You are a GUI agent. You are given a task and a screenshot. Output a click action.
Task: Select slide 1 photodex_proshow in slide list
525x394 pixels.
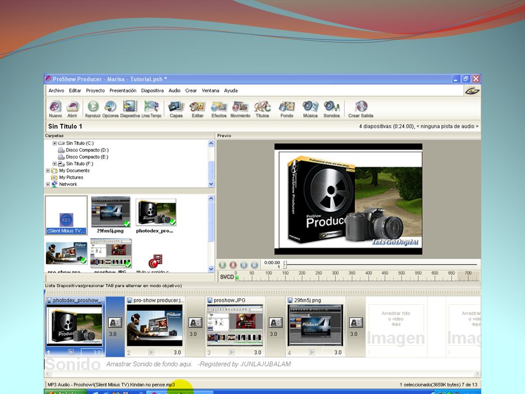coord(75,326)
